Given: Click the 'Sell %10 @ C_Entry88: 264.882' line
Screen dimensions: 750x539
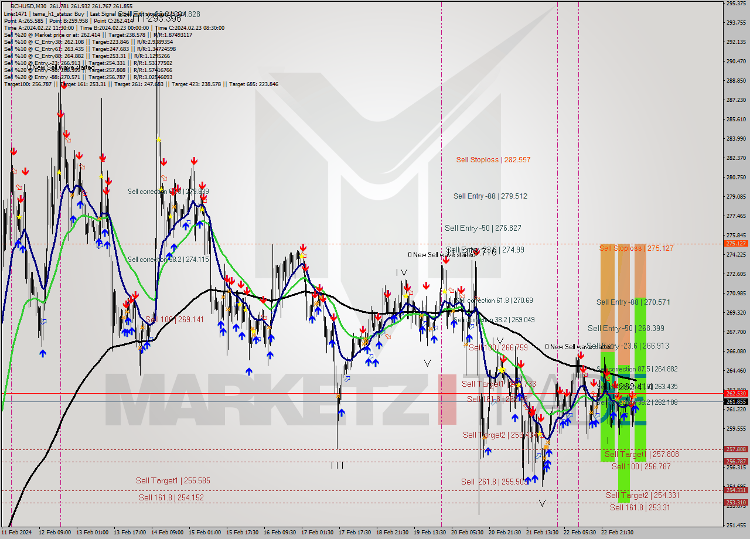Looking at the screenshot, I should pyautogui.click(x=87, y=56).
